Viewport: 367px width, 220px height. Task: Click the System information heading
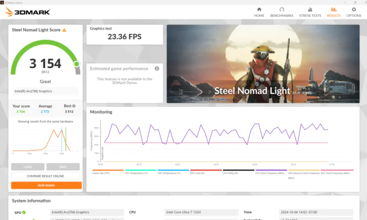point(31,201)
